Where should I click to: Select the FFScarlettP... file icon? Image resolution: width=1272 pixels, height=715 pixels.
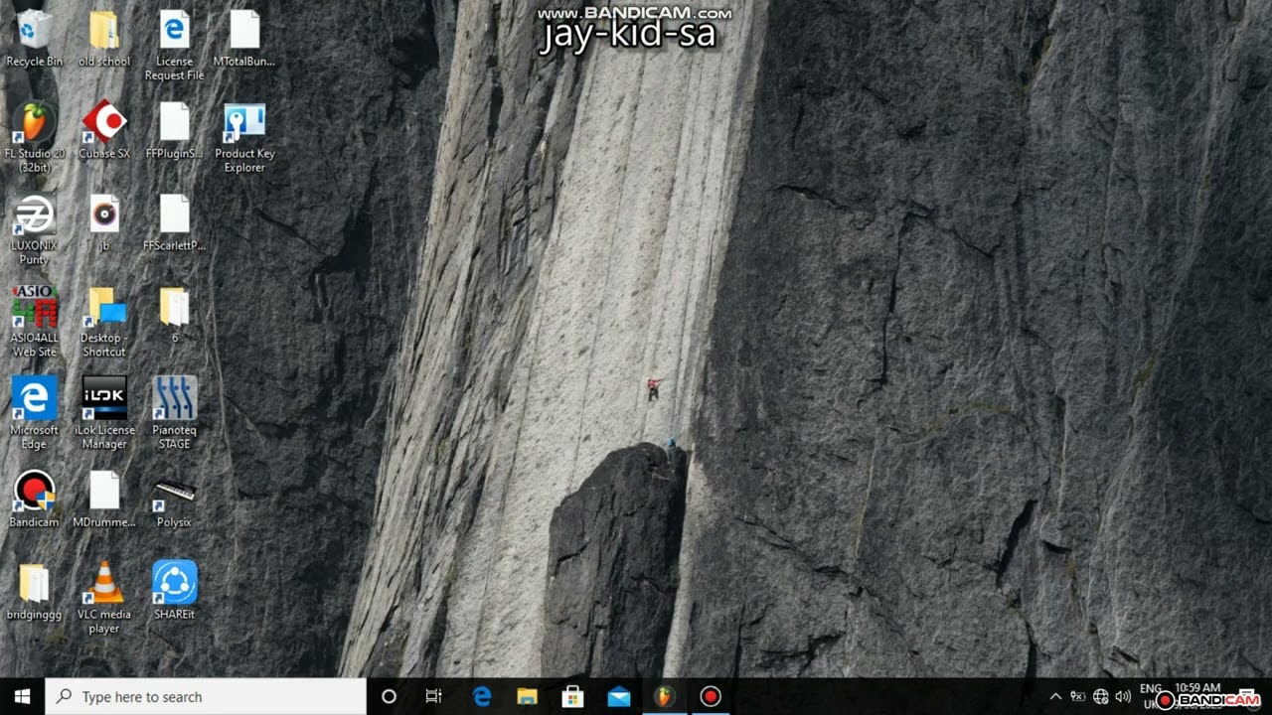pyautogui.click(x=174, y=222)
